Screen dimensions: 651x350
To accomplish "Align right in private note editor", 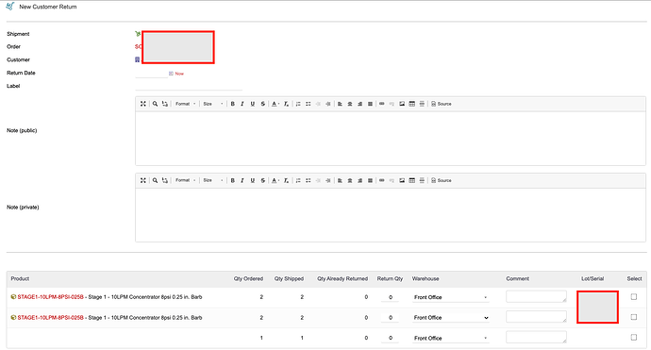I will pos(360,180).
